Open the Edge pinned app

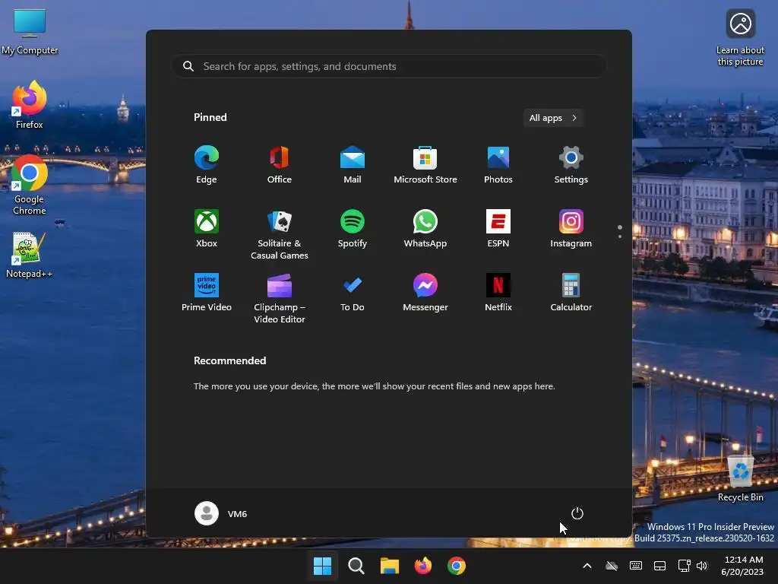pos(207,165)
